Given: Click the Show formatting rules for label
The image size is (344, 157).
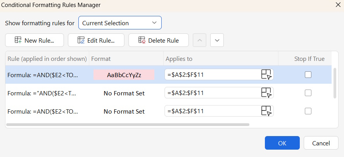Looking at the screenshot, I should click(x=40, y=23).
